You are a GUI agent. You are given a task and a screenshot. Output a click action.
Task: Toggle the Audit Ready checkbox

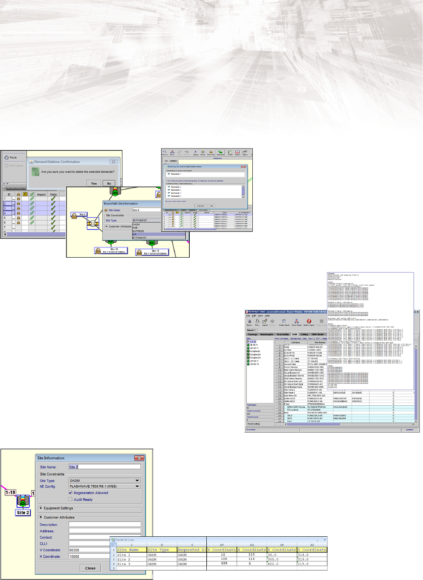click(x=71, y=499)
